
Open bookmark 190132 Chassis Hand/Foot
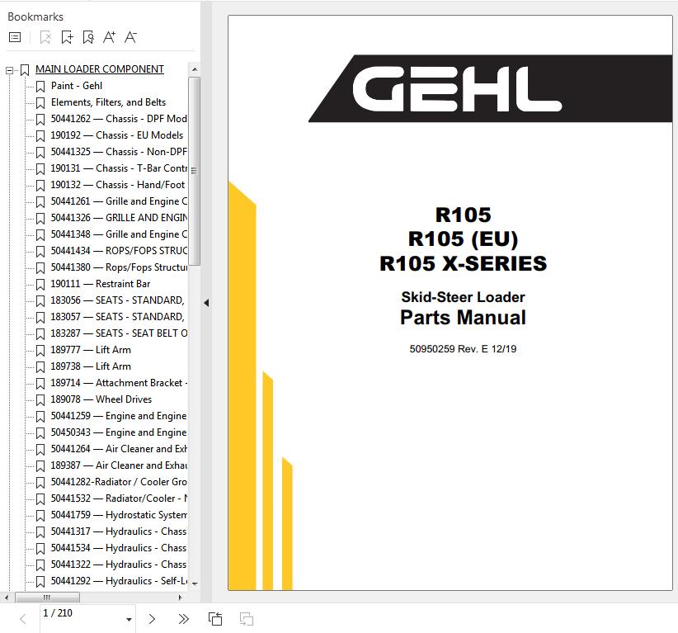(118, 185)
